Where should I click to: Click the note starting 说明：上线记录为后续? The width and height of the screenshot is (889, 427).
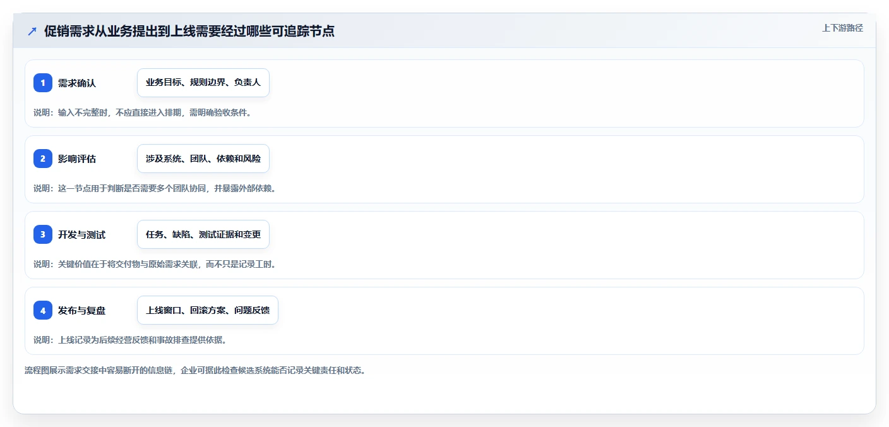click(130, 340)
